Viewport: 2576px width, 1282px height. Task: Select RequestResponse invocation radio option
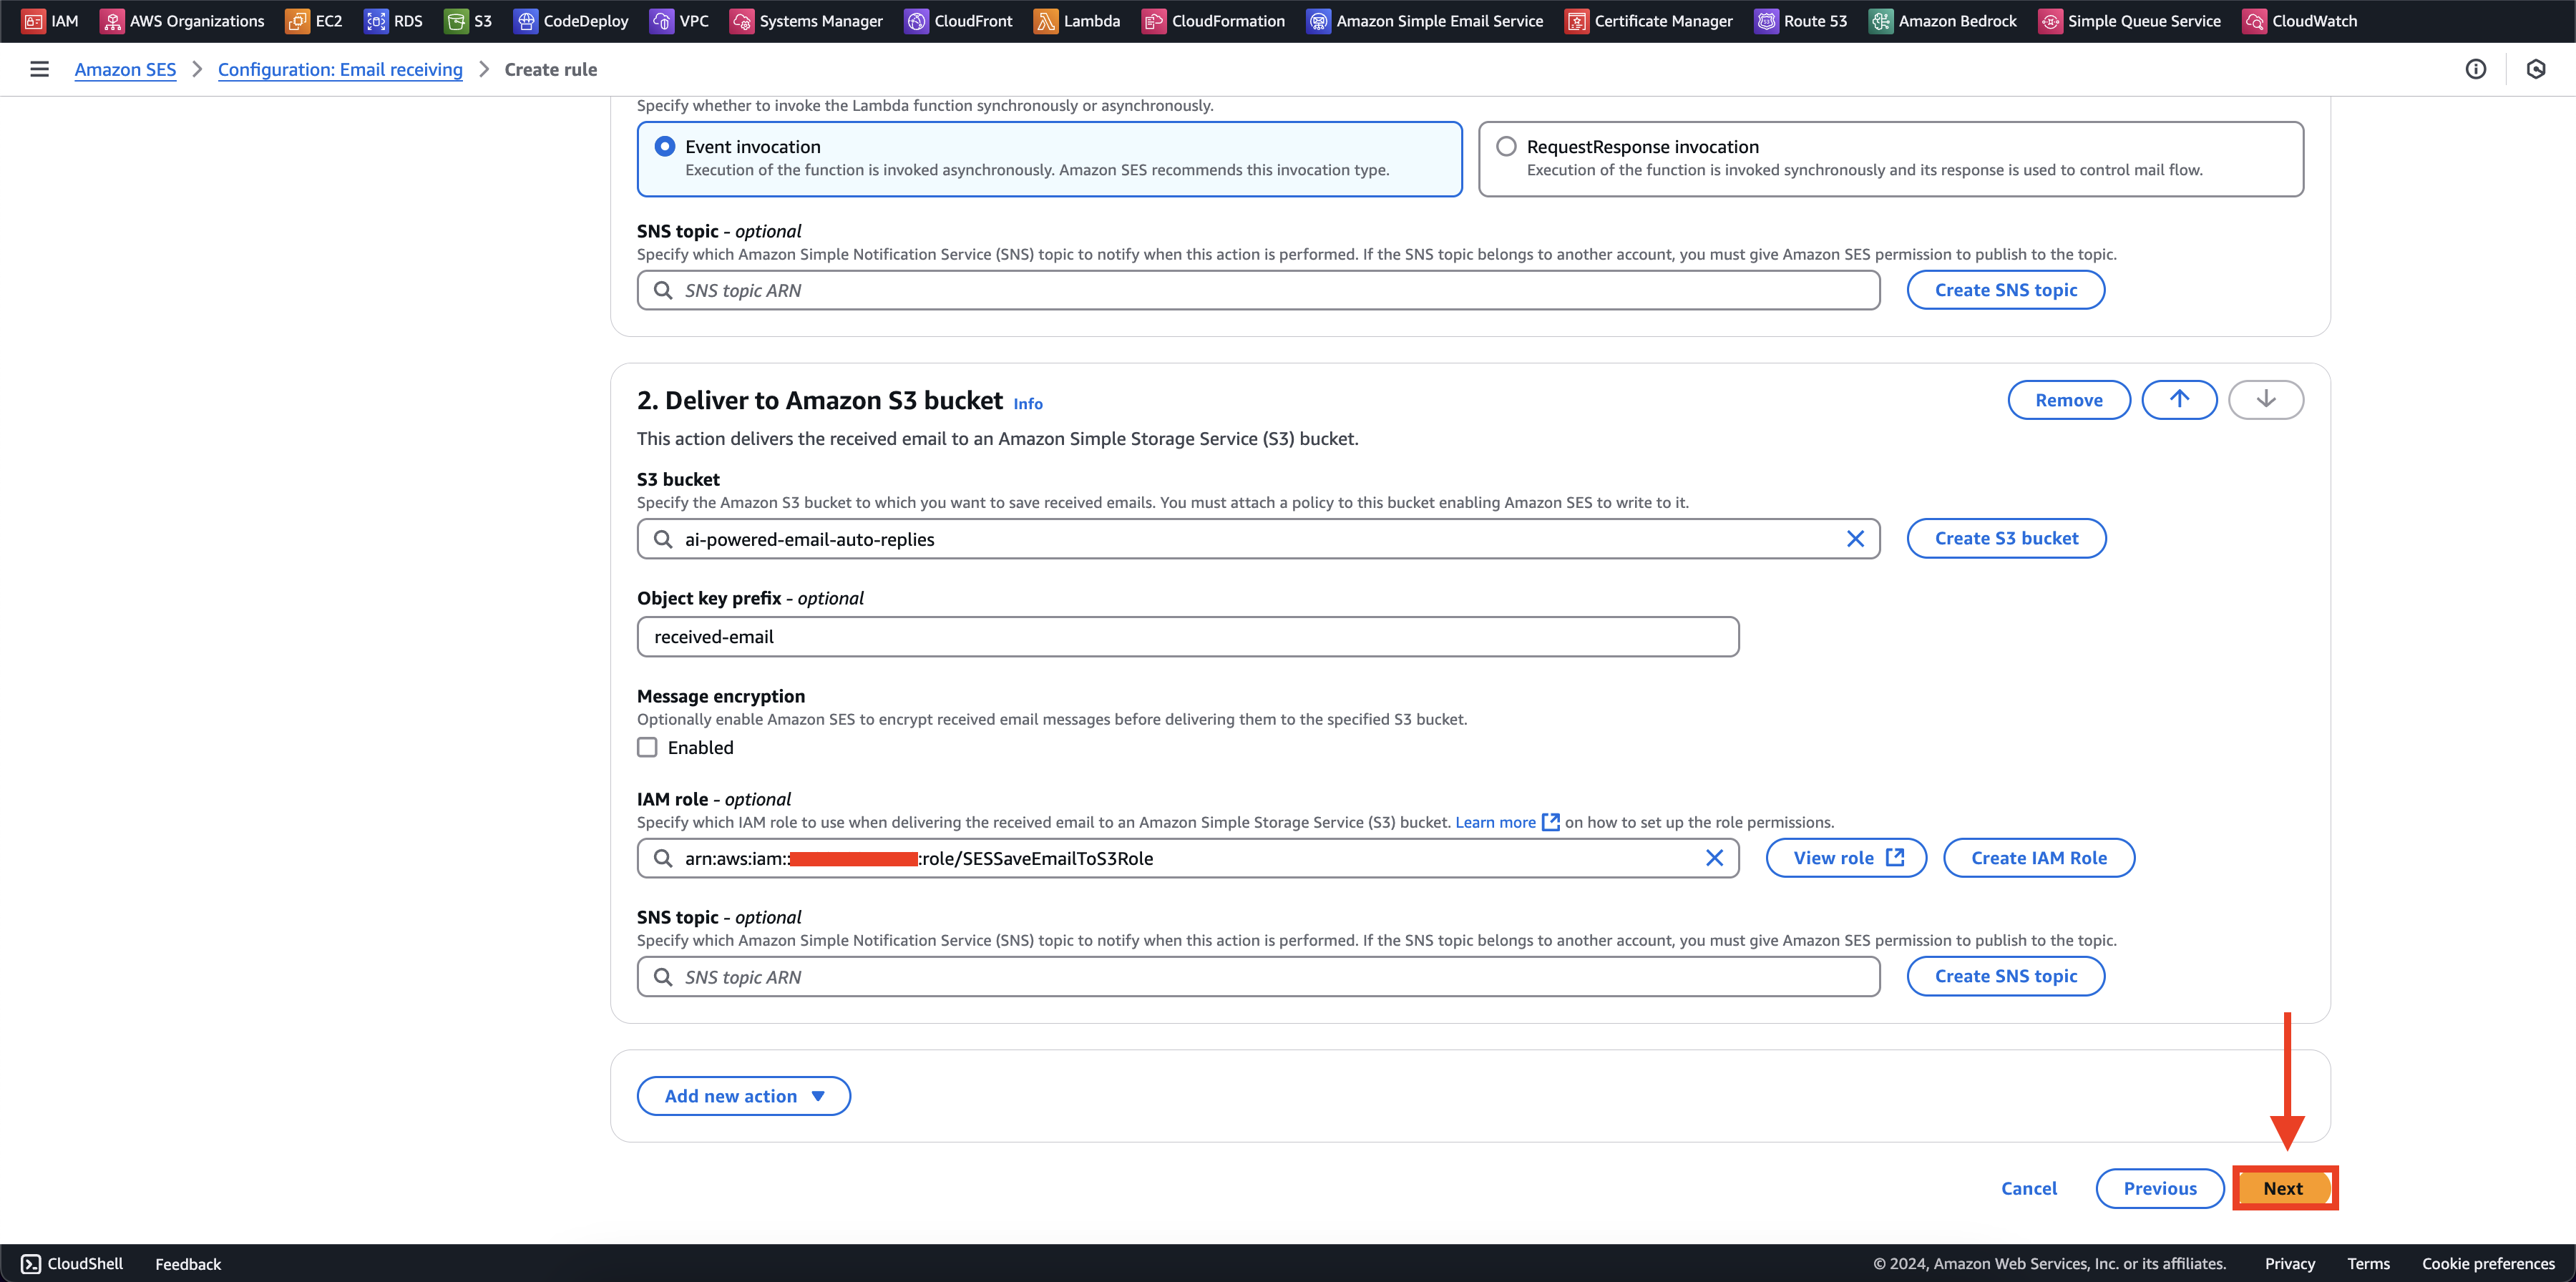click(x=1507, y=147)
